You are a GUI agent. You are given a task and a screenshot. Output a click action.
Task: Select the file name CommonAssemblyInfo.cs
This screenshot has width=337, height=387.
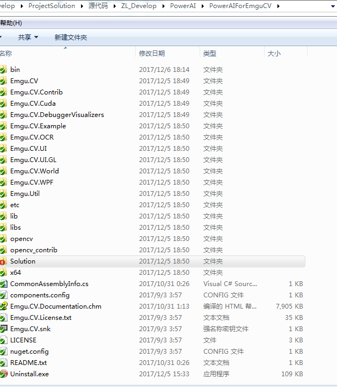[49, 284]
